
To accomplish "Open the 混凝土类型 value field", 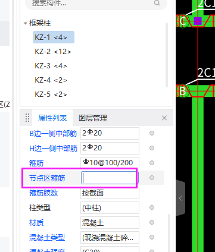I will point(110,237).
